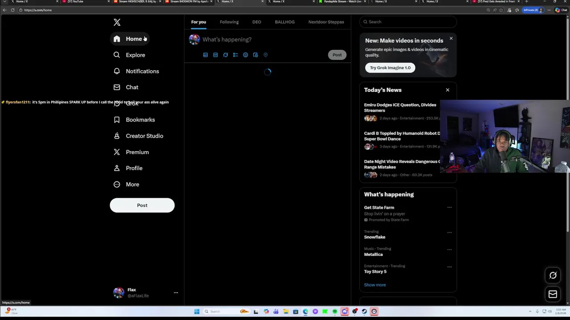
Task: Switch to the DEO tab
Action: point(256,22)
